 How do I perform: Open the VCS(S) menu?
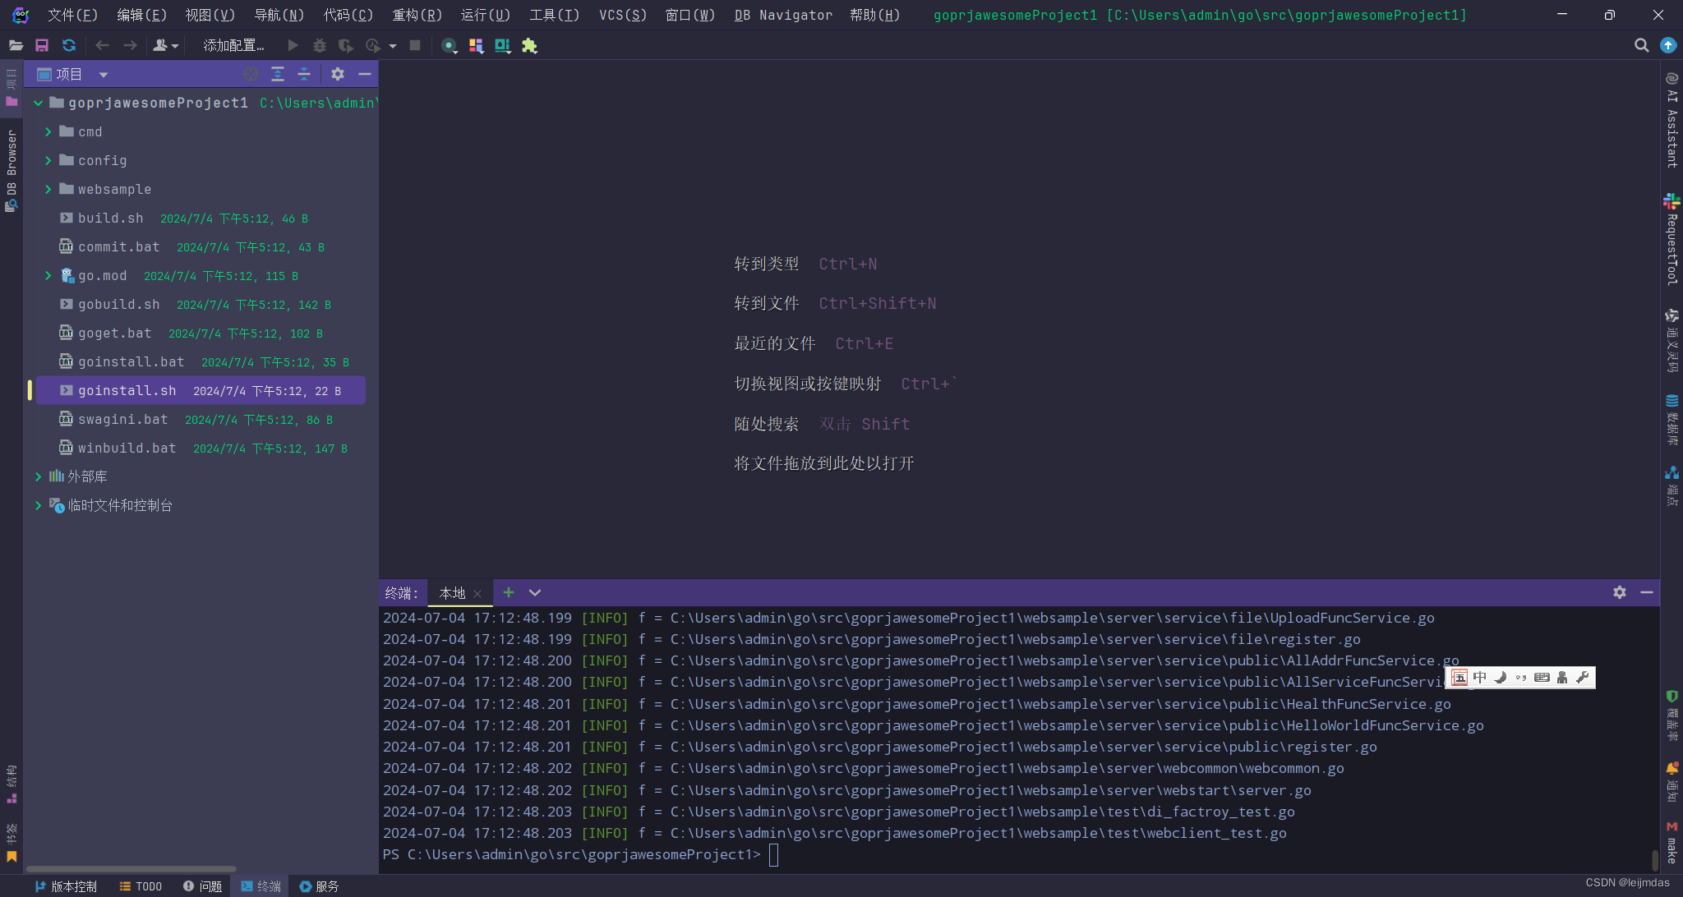[622, 15]
